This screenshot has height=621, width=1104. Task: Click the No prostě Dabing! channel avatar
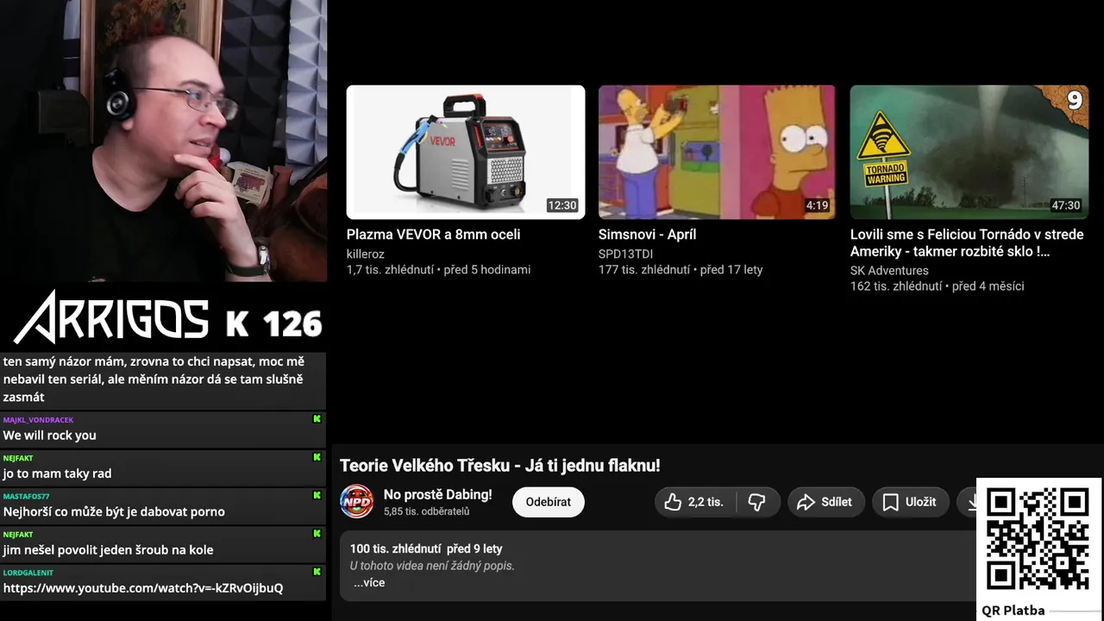click(x=356, y=501)
